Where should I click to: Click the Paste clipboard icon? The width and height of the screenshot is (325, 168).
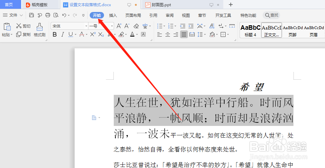click(7, 27)
